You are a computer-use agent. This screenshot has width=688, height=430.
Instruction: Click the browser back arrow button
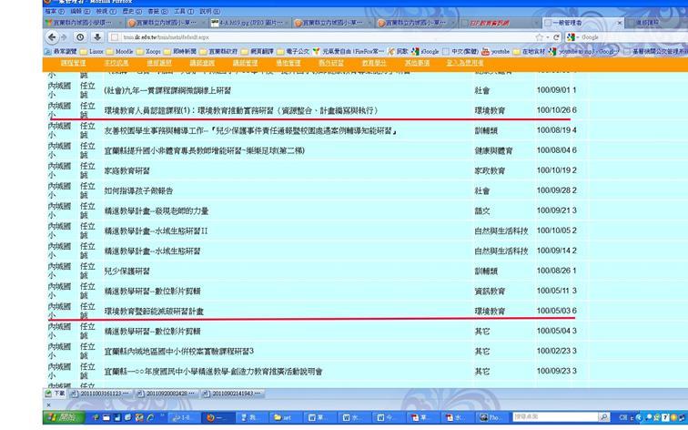(50, 36)
